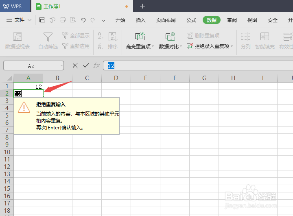This screenshot has width=293, height=216.
Task: Click 删除重复项 button
Action: 203,35
